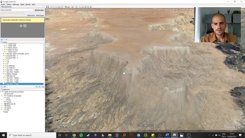Click the Add Placemark pushpin icon
The height and width of the screenshot is (138, 245).
coord(51,7)
